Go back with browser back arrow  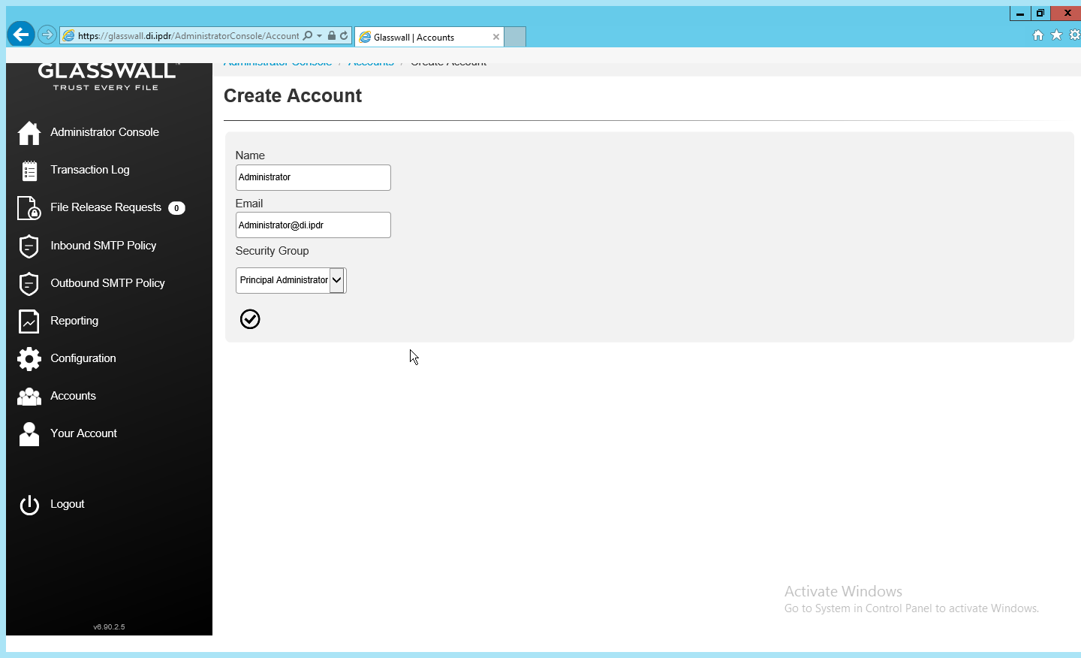21,35
